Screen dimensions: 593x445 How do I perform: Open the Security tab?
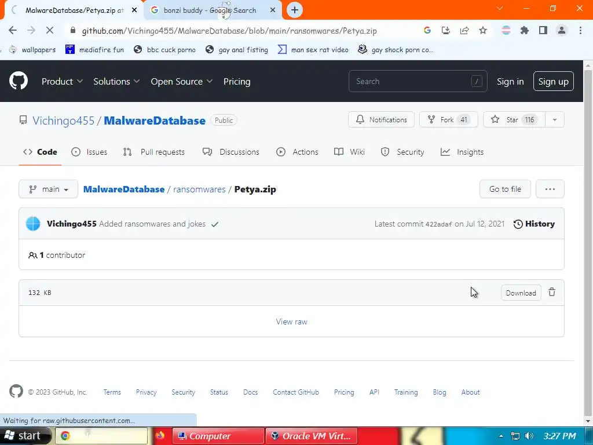click(402, 152)
